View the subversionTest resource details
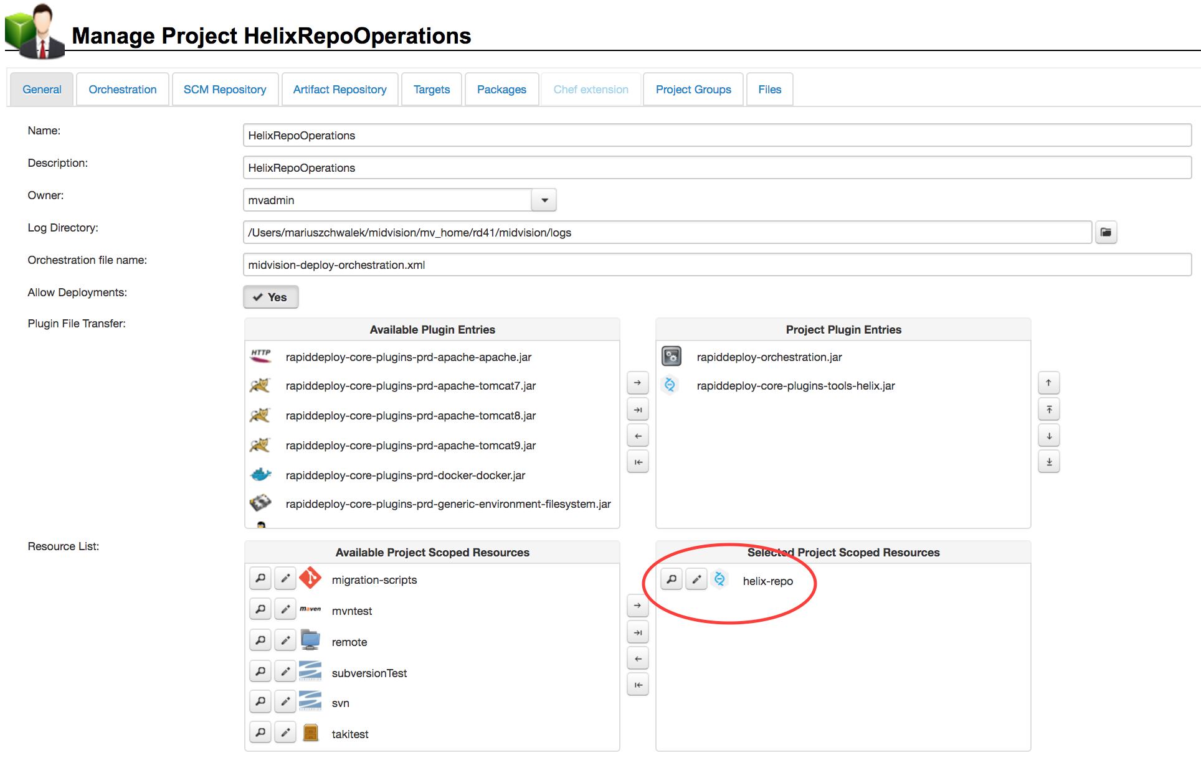 click(x=260, y=671)
